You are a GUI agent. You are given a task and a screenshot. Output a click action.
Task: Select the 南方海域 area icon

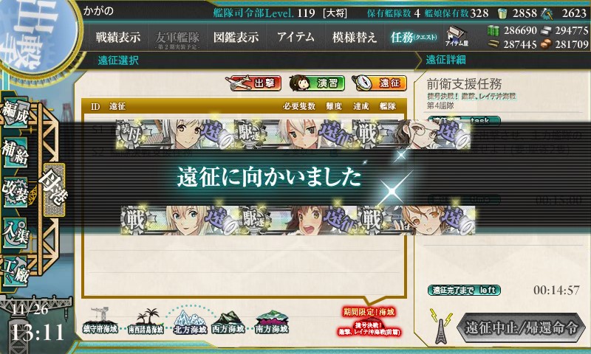(x=271, y=322)
